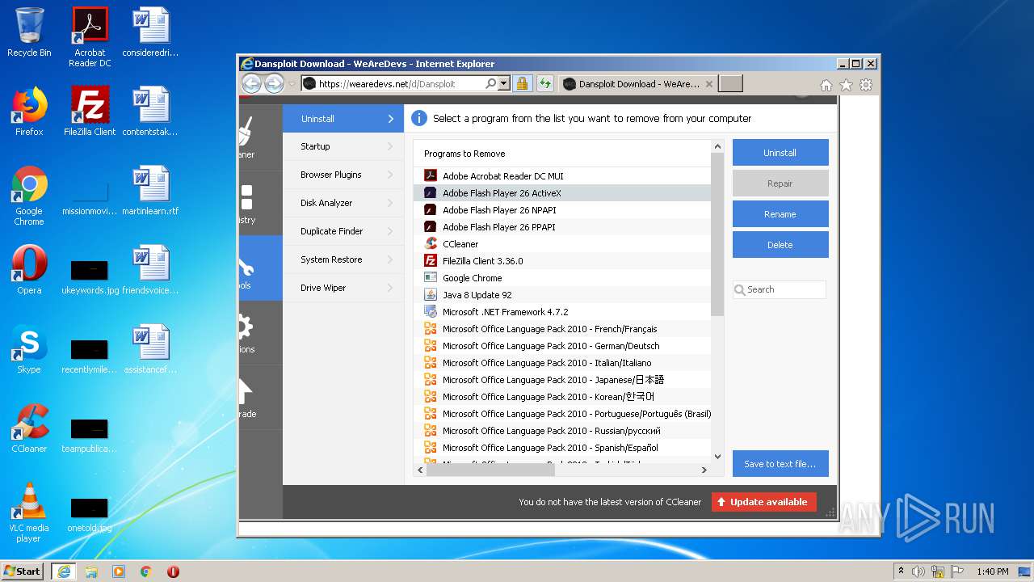
Task: Open Acrobat Reader DC desktop shortcut
Action: pyautogui.click(x=90, y=37)
